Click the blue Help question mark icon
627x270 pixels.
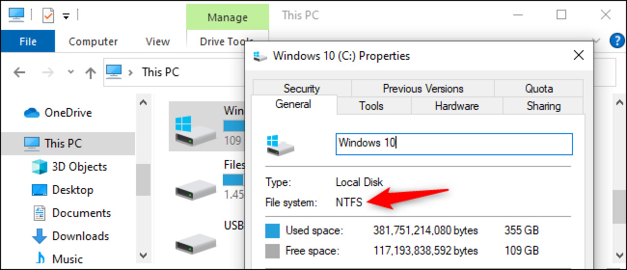(x=617, y=41)
